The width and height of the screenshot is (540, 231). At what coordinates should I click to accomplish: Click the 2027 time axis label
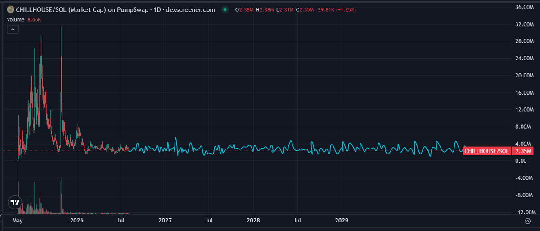coord(165,221)
